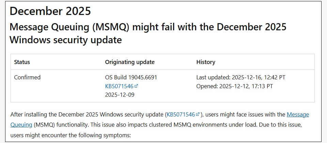Click the MSMQ might fail issue title
This screenshot has height=143, width=327.
click(x=148, y=33)
